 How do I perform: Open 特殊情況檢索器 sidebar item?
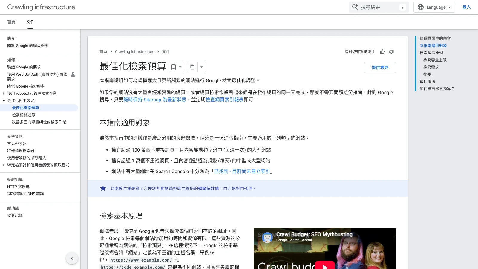point(21,151)
